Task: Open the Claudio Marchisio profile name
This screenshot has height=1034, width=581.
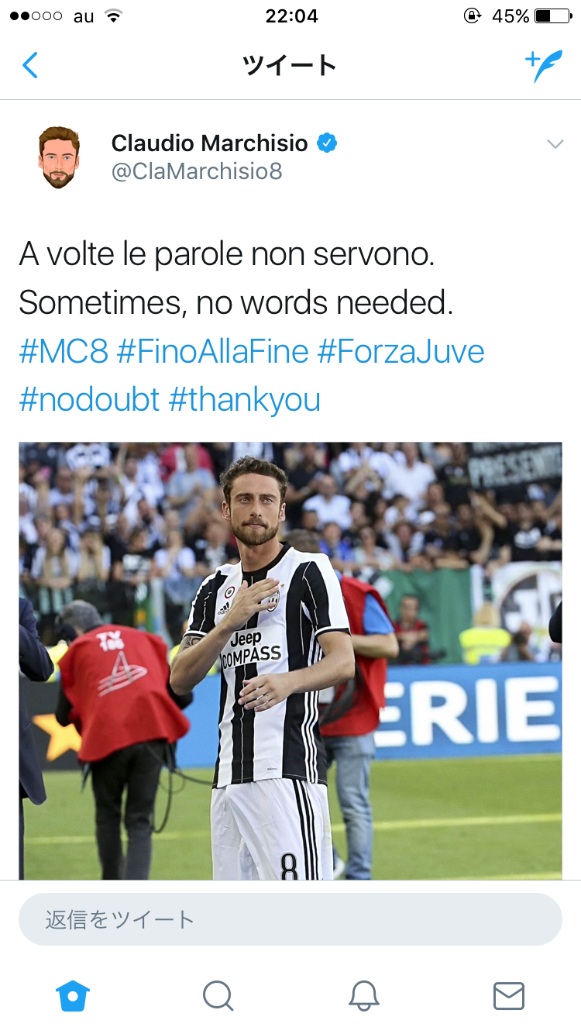Action: (210, 143)
